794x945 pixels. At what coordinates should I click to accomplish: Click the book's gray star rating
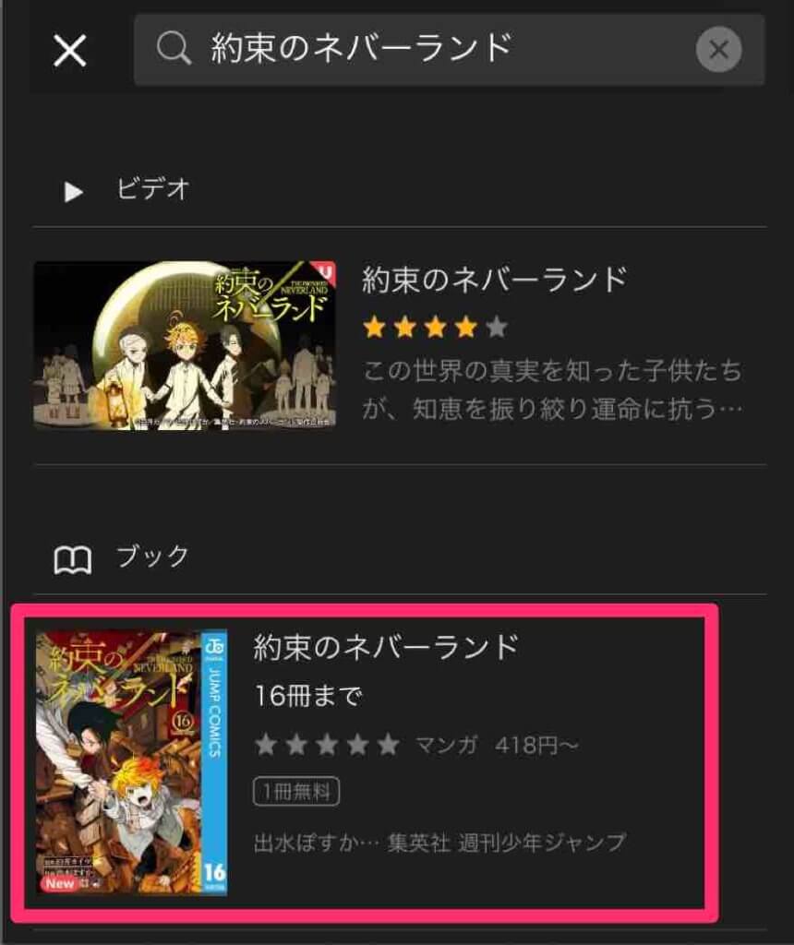pyautogui.click(x=327, y=745)
